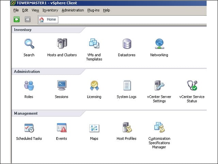
Task: Click the 'vCenter Server Settings' label
Action: pyautogui.click(x=159, y=99)
